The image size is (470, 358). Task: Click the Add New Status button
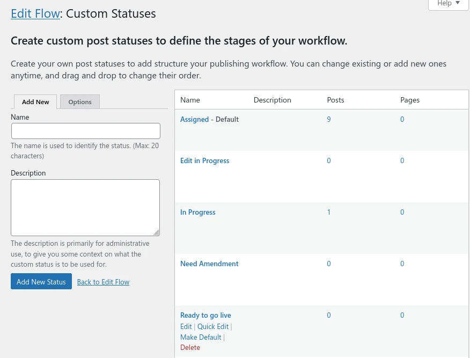[x=41, y=281]
